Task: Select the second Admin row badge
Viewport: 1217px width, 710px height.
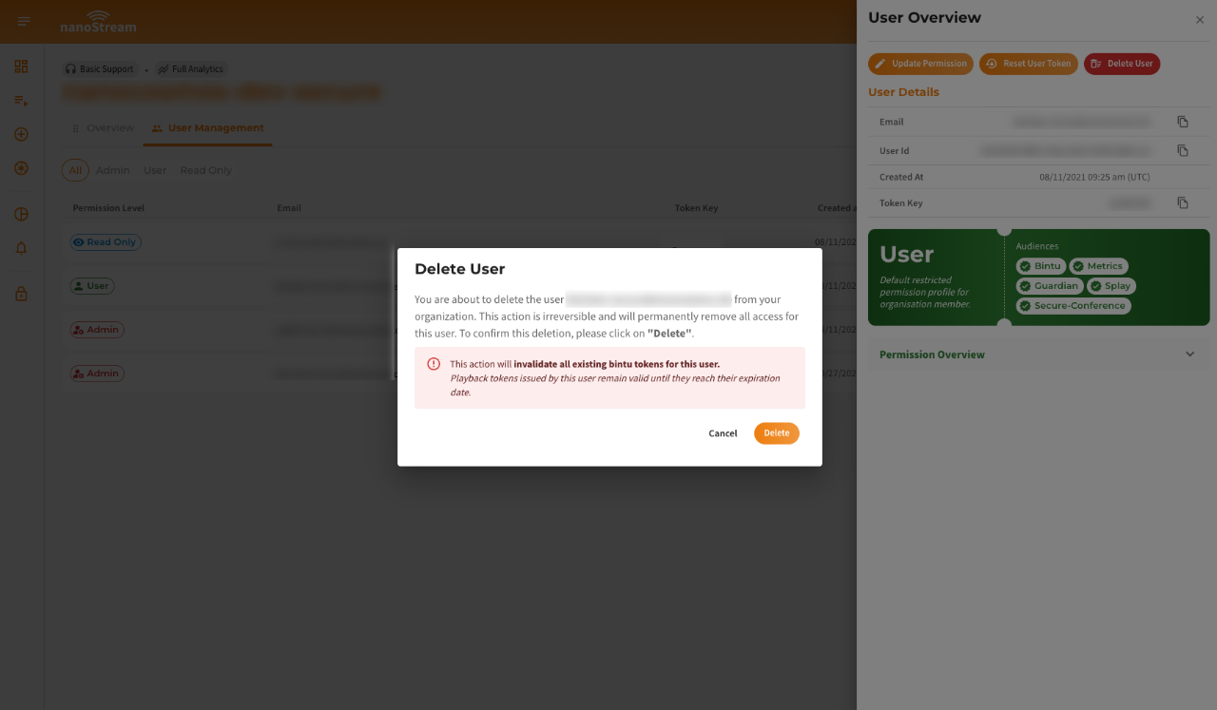Action: (x=97, y=374)
